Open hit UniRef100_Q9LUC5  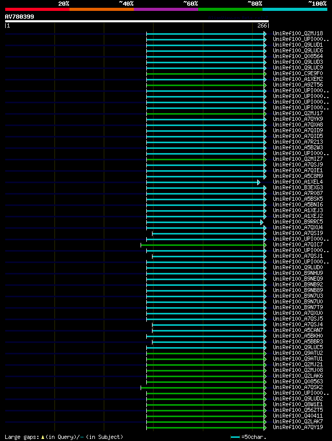click(x=298, y=347)
